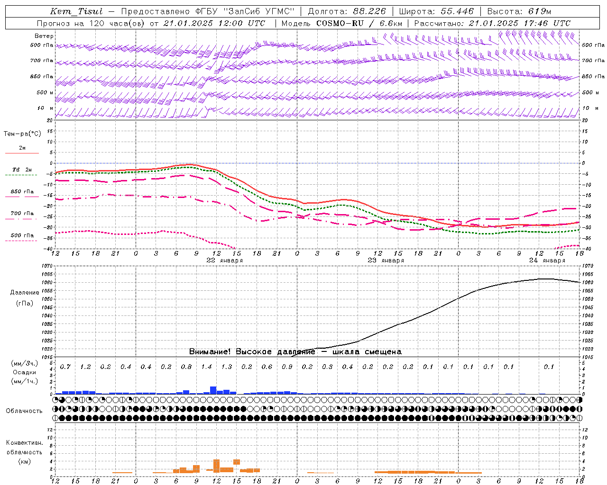The image size is (607, 485).
Task: Click the 'Облачность' cloud cover label
Action: (24, 411)
